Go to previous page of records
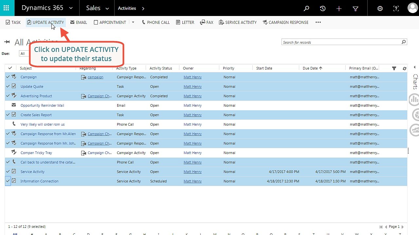Screen dimensions: 419x235 pos(386,227)
